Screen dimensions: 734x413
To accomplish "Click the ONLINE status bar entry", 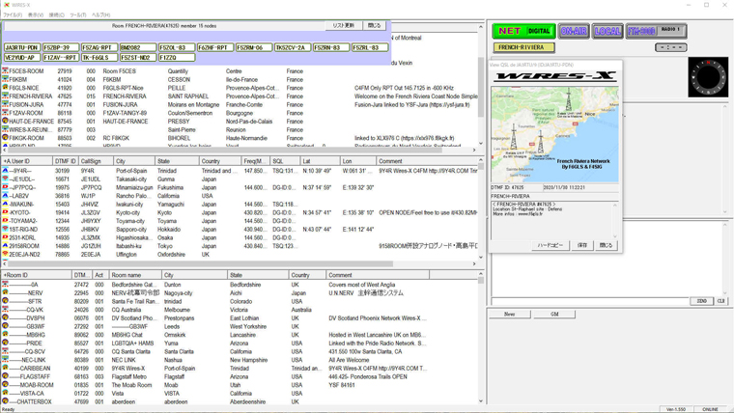I will pyautogui.click(x=710, y=409).
